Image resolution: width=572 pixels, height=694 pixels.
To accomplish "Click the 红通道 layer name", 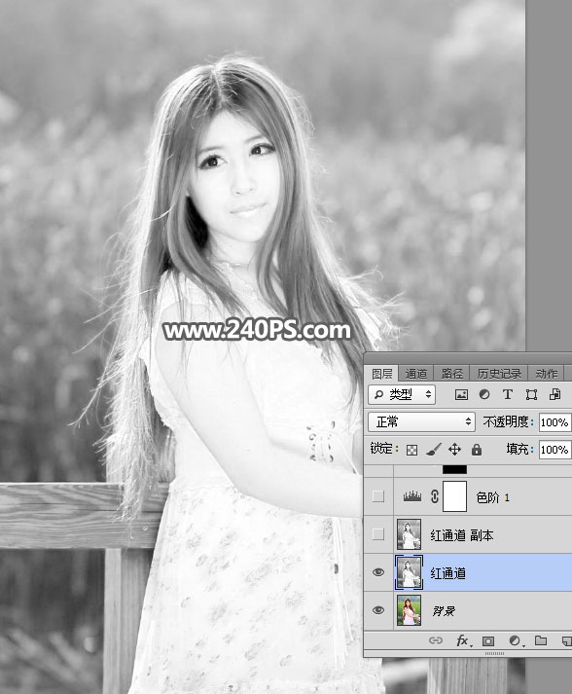I will tap(447, 573).
